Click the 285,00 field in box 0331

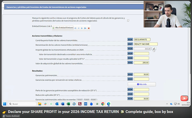click(141, 63)
